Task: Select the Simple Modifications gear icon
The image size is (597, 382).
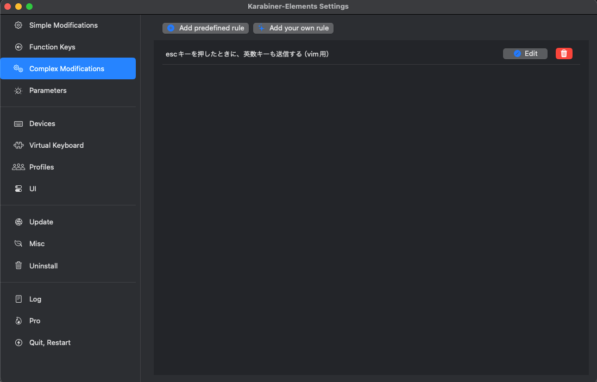Action: pyautogui.click(x=17, y=25)
